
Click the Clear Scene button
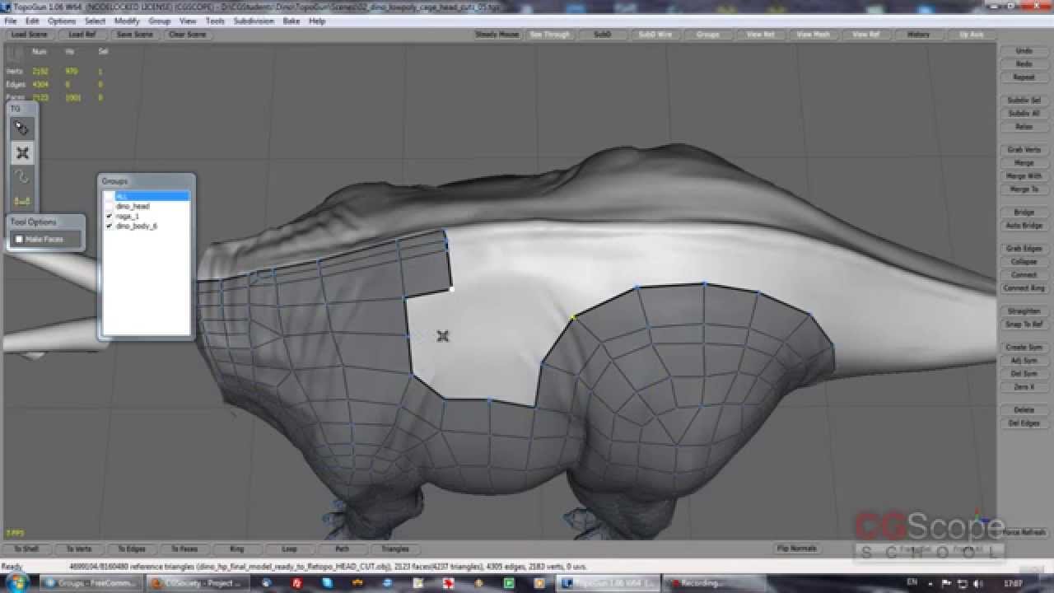[x=188, y=35]
